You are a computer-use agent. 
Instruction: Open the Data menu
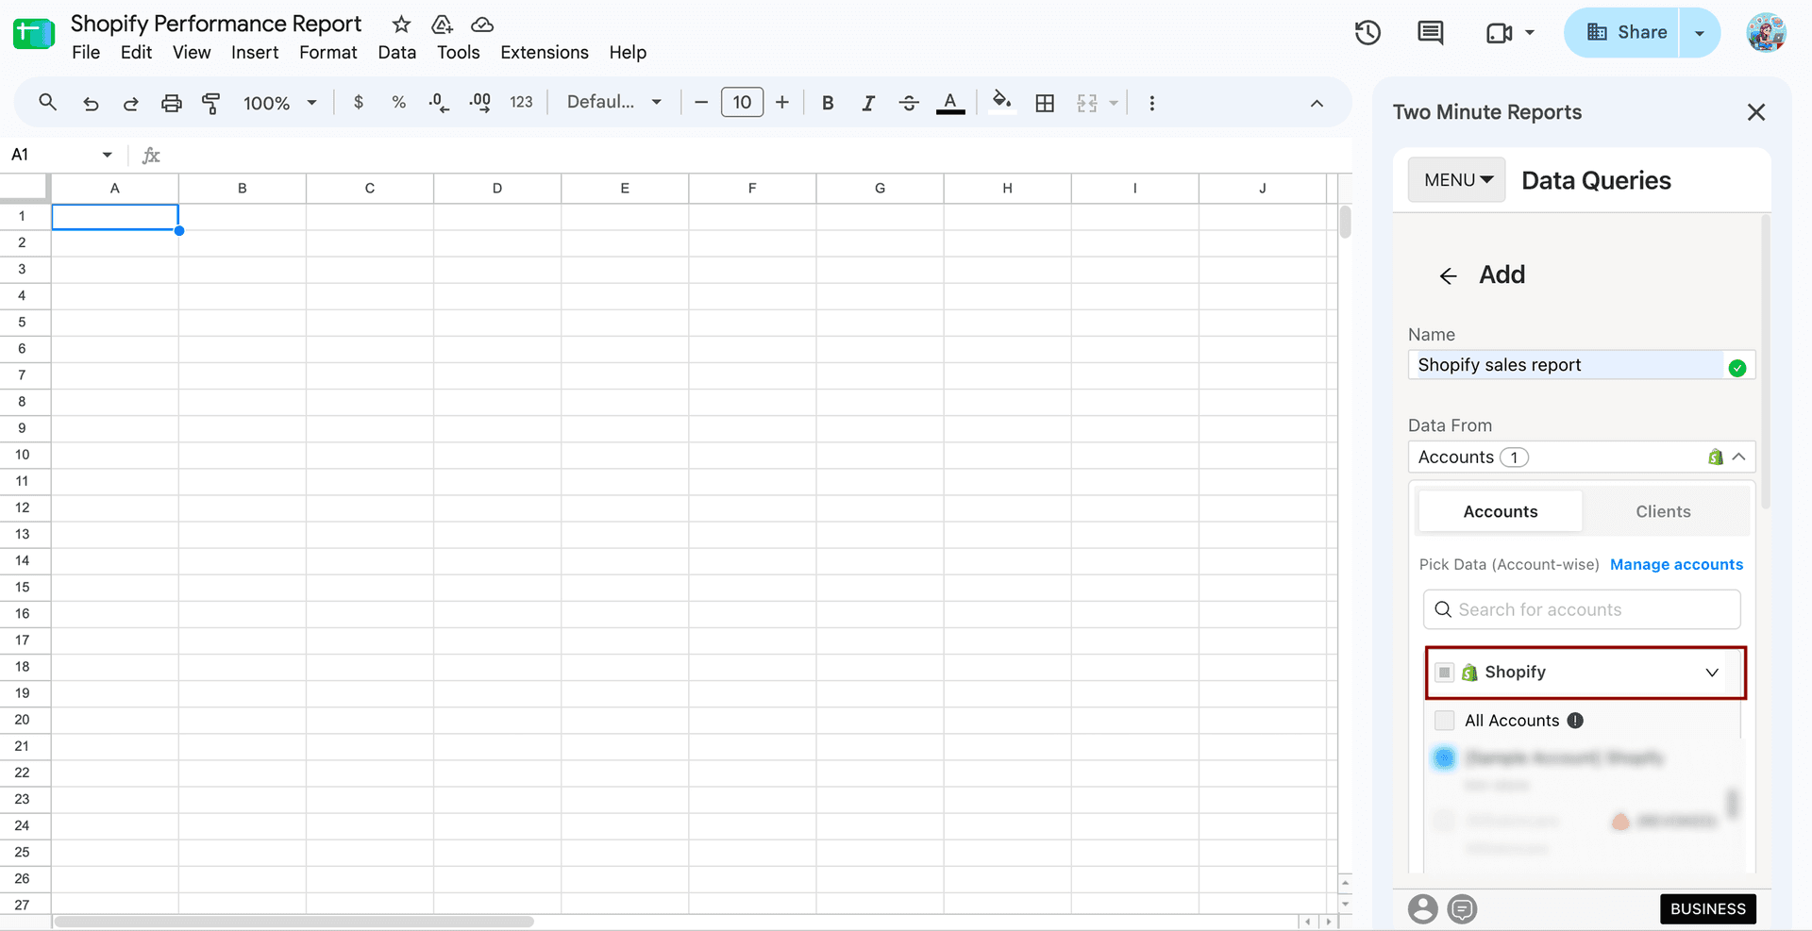[x=397, y=52]
